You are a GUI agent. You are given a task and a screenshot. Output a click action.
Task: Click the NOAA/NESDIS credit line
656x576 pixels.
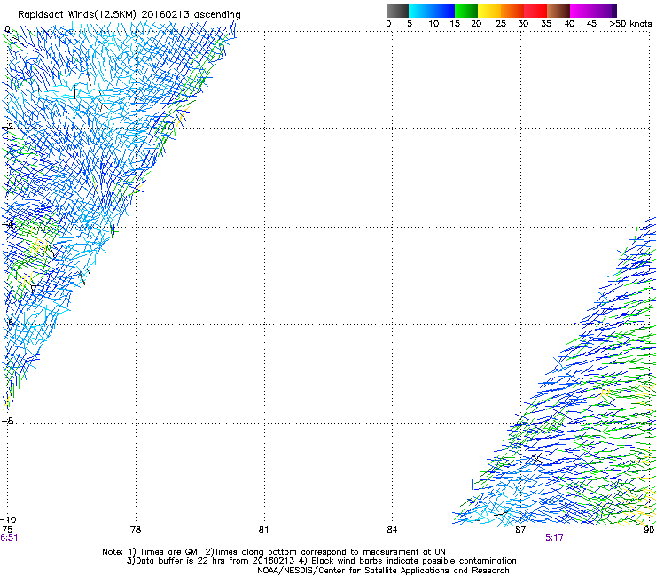click(383, 571)
